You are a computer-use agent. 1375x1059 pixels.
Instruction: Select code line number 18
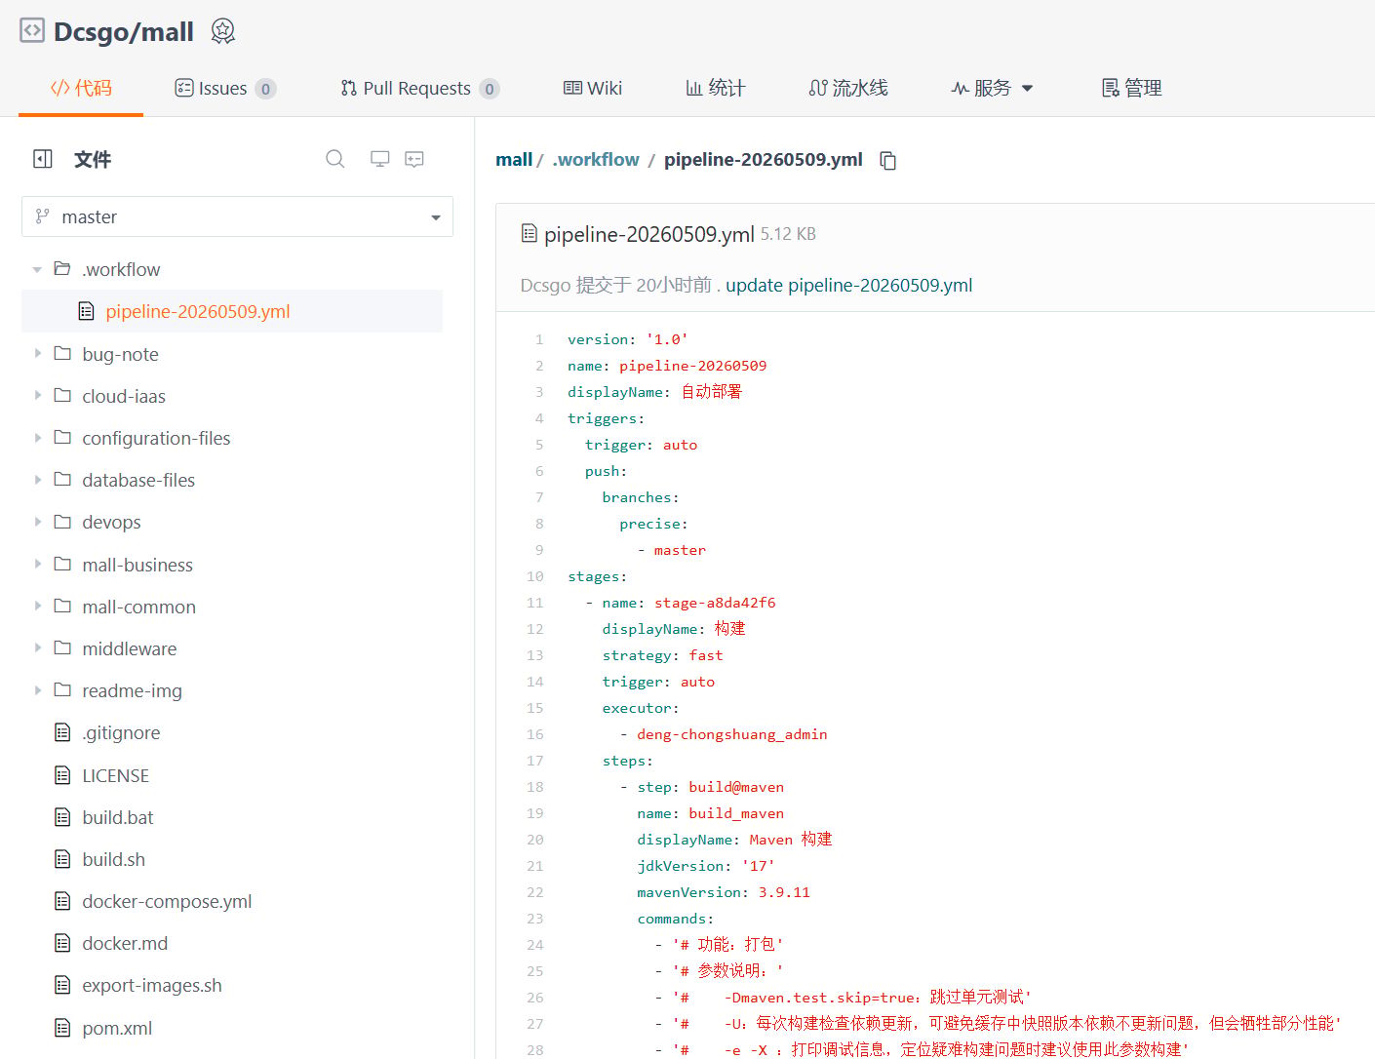coord(535,787)
